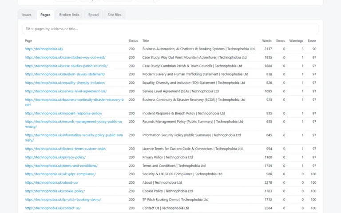Open the equality-diversity-inclusion page link
The height and width of the screenshot is (213, 341).
[x=65, y=83]
